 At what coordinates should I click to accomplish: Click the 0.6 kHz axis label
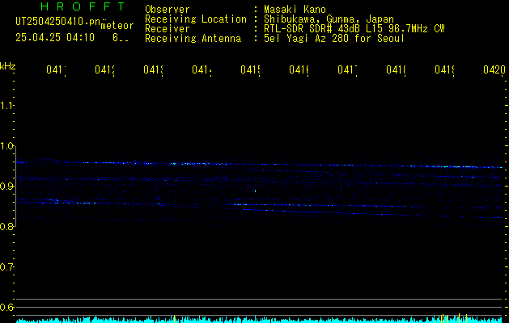click(6, 307)
